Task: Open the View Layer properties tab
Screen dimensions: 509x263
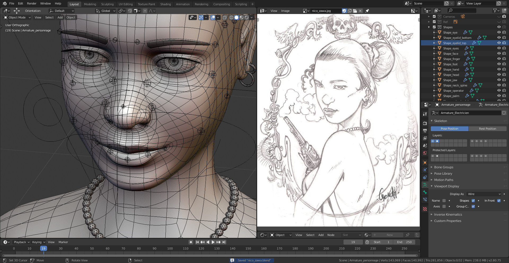Action: (425, 138)
